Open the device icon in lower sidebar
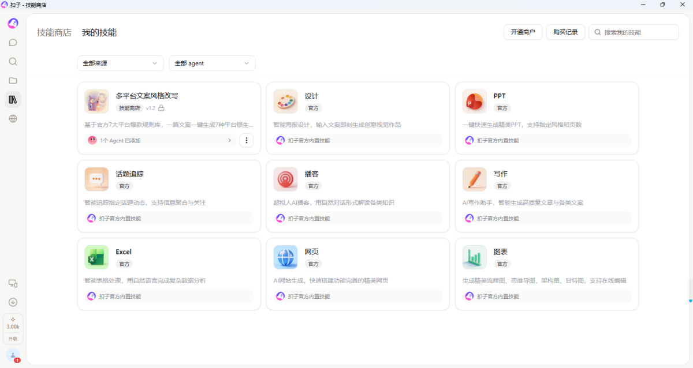693x368 pixels. [13, 283]
